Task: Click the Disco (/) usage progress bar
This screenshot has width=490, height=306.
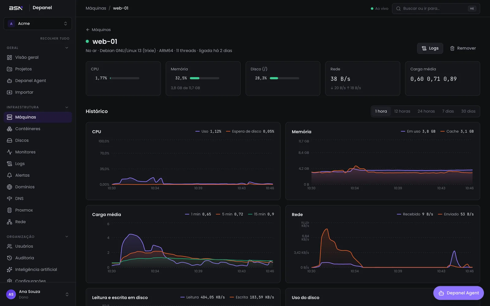Action: click(x=285, y=78)
